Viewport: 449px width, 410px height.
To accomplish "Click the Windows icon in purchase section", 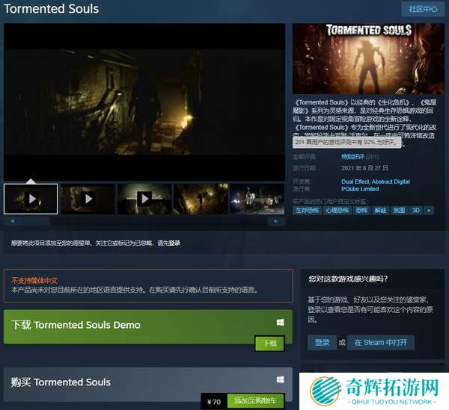I will tap(280, 379).
